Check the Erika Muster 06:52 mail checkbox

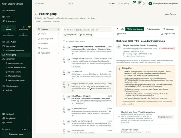64,72
